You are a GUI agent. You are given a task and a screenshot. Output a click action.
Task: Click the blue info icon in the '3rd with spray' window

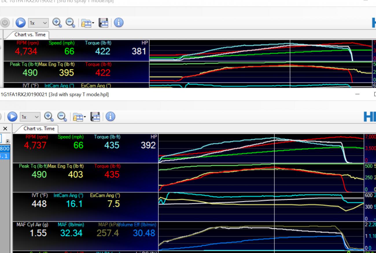(x=110, y=117)
